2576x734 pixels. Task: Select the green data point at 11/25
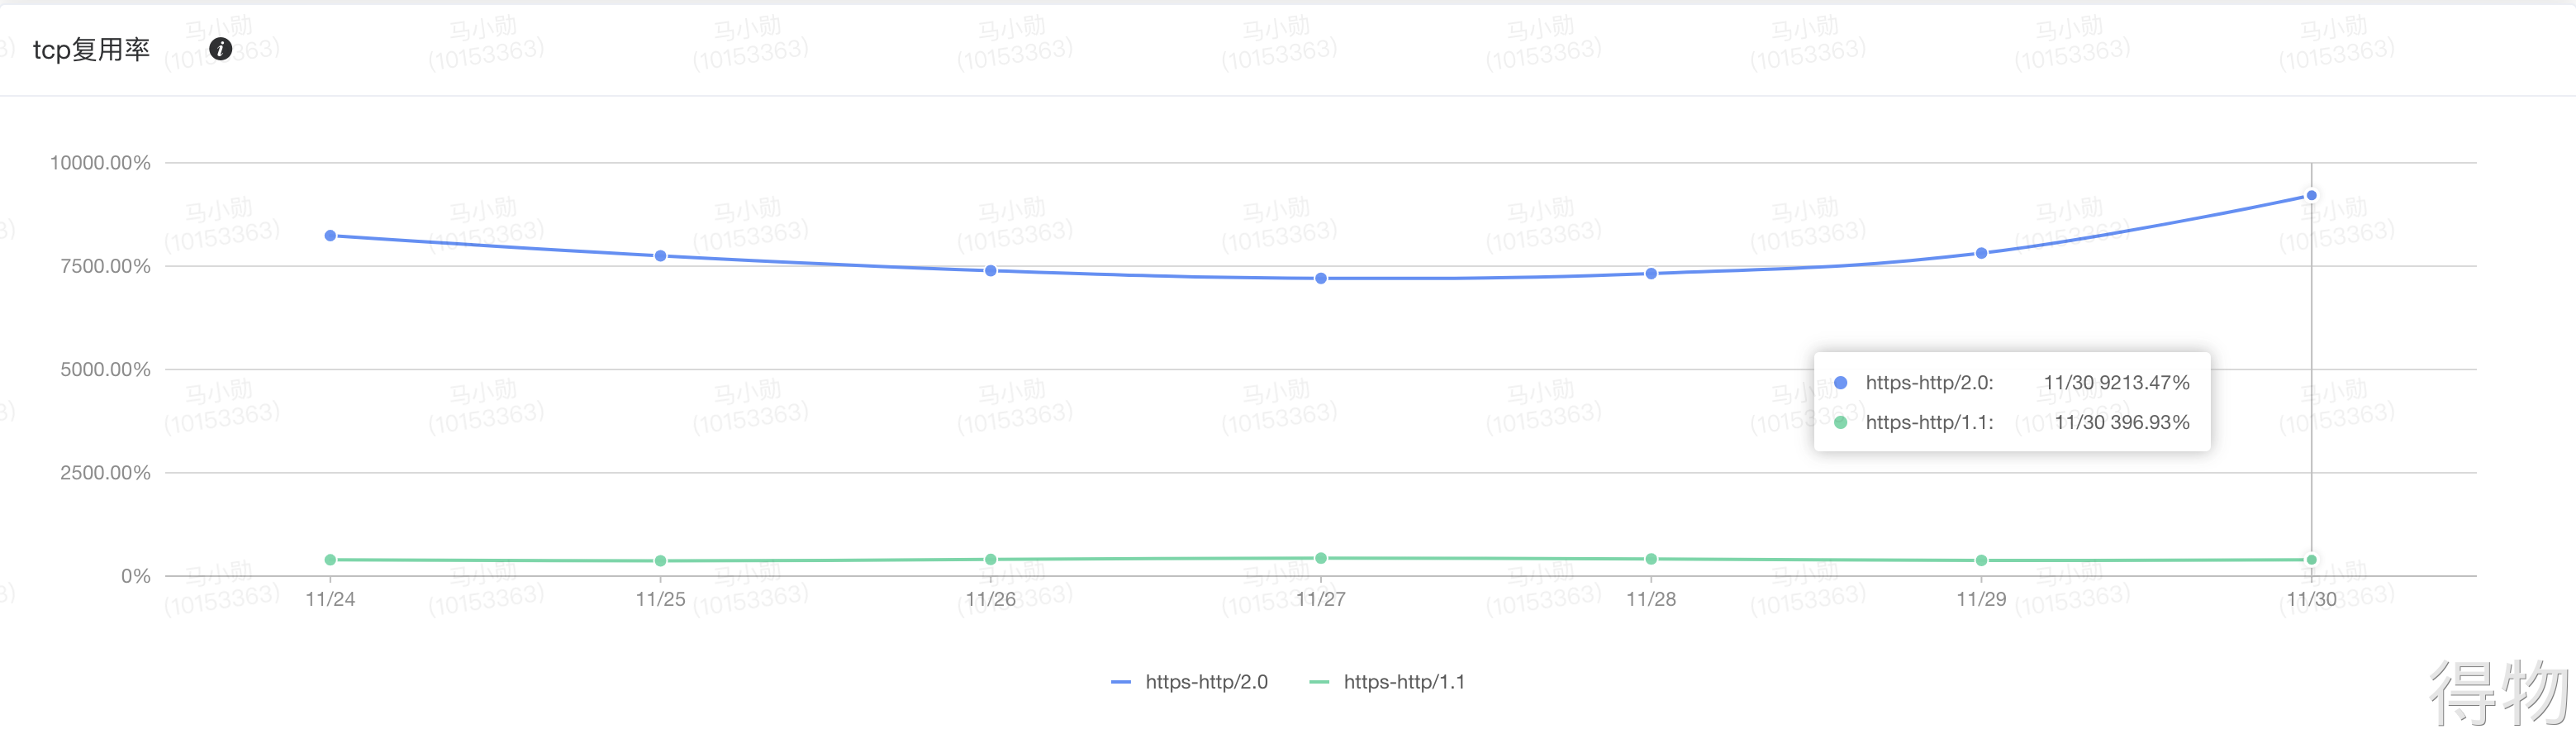point(660,561)
